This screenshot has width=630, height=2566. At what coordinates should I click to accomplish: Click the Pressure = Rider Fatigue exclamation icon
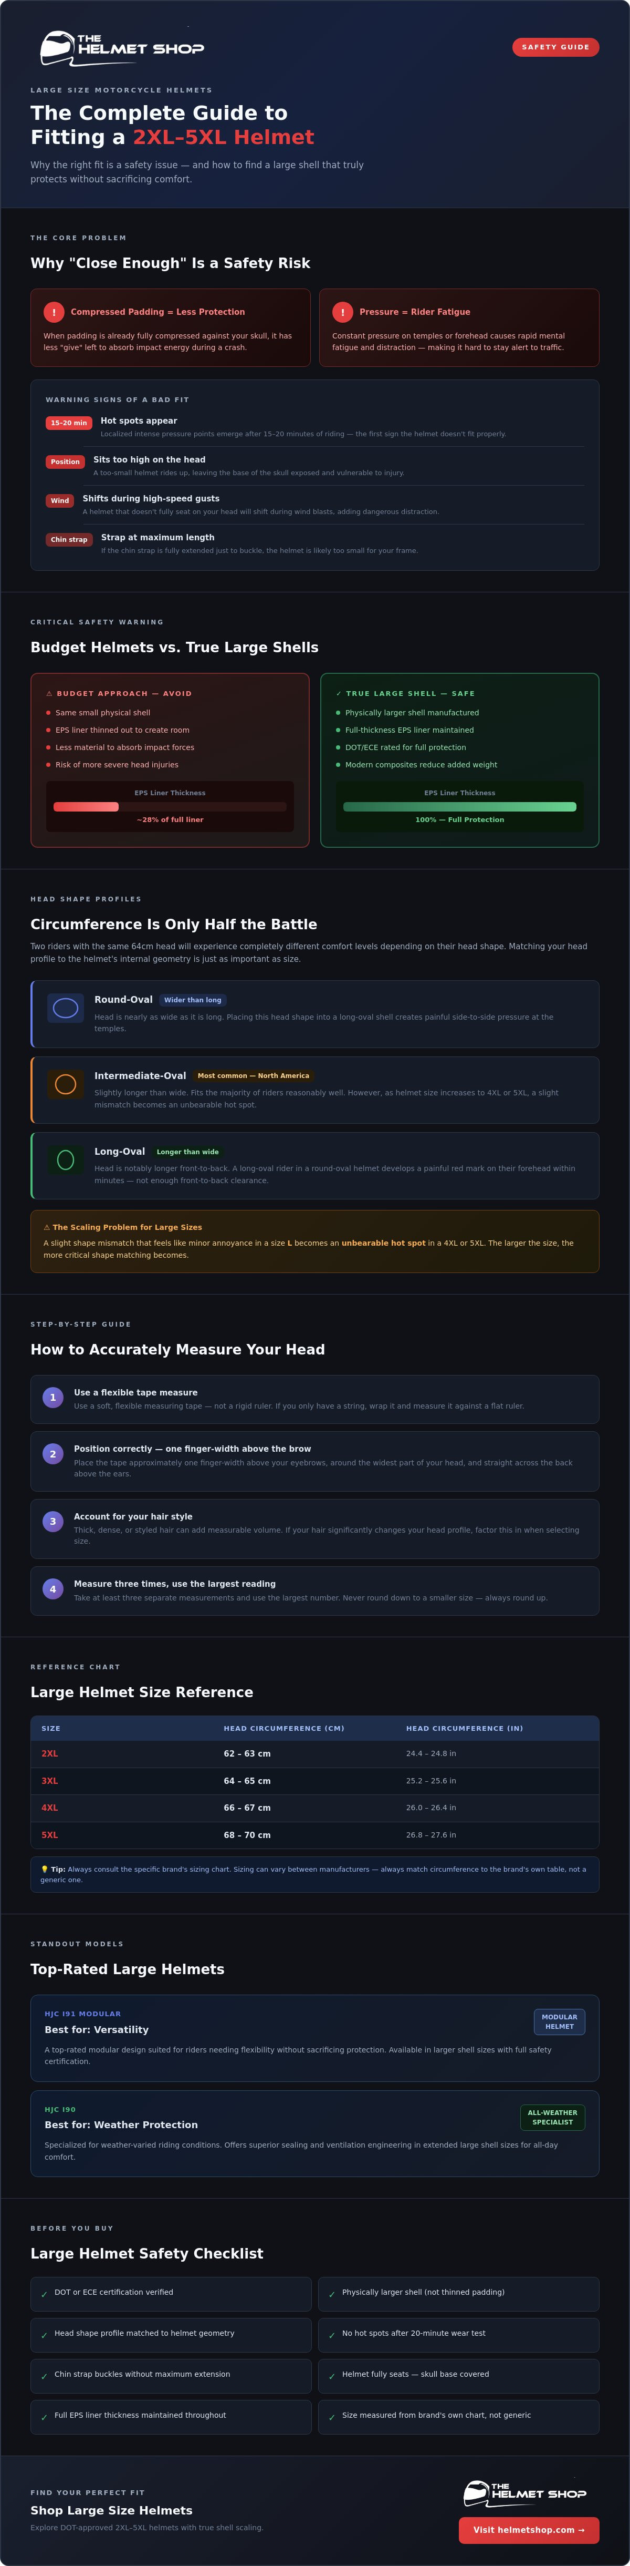(342, 312)
